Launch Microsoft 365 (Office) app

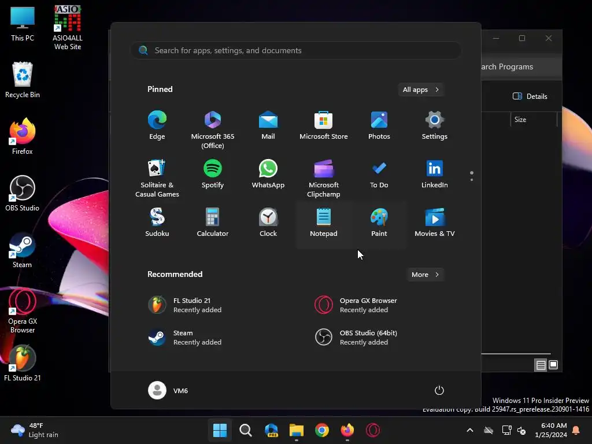(213, 129)
